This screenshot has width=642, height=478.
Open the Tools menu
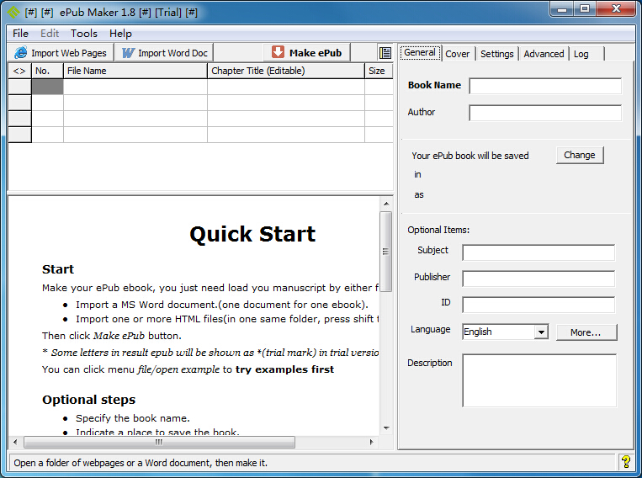[84, 34]
